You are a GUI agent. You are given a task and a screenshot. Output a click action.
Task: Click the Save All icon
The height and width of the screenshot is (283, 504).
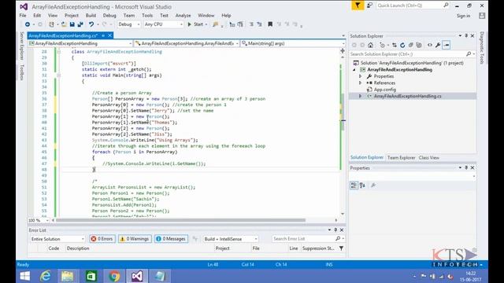coord(80,24)
